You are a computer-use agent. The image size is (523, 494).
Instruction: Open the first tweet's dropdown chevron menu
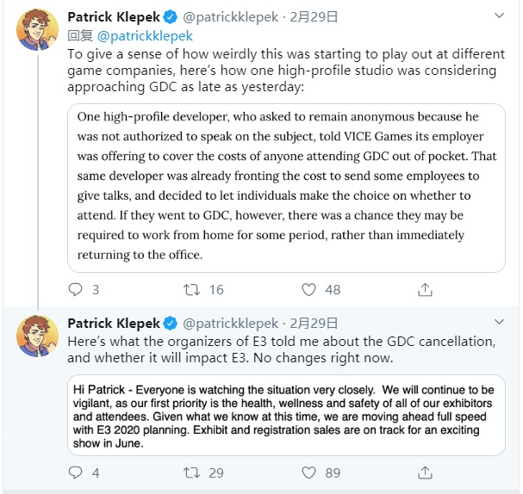pyautogui.click(x=500, y=16)
